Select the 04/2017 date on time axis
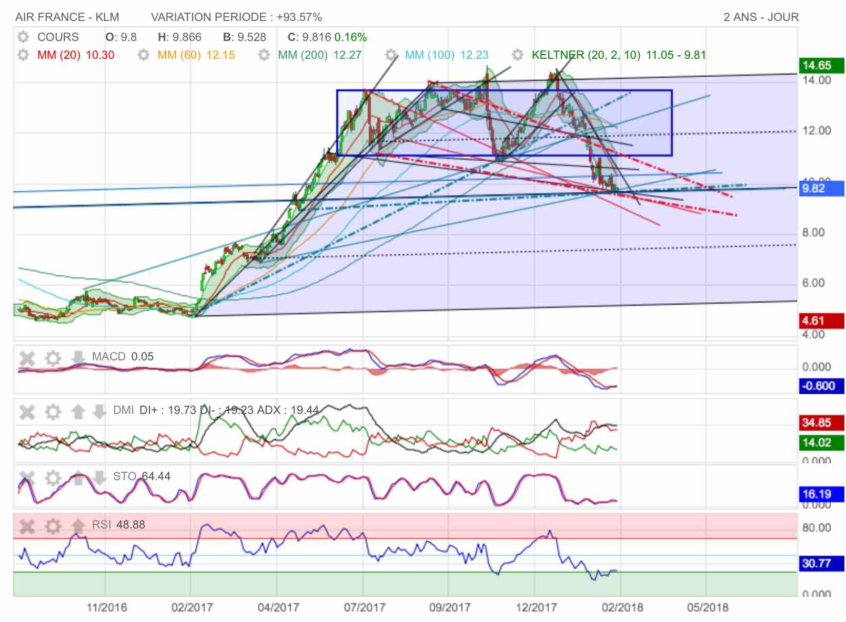846x622 pixels. click(278, 608)
